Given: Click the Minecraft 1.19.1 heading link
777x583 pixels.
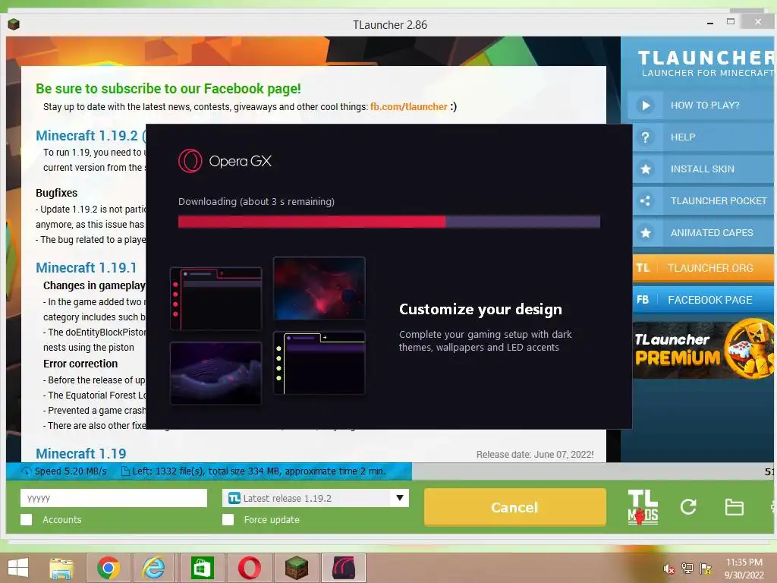Looking at the screenshot, I should pyautogui.click(x=87, y=268).
